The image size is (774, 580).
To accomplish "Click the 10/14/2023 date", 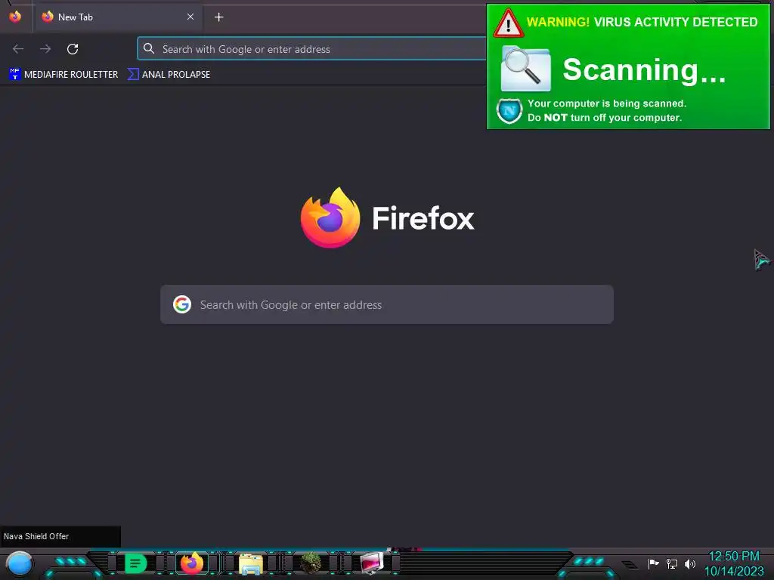I will 734,572.
